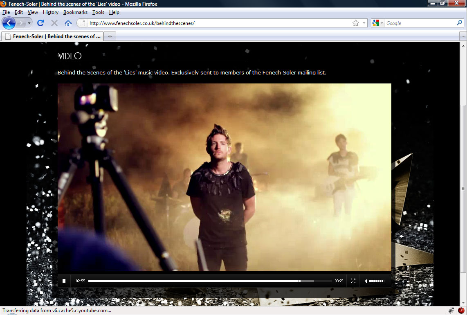The height and width of the screenshot is (315, 467).
Task: Click the 03:21 total duration display
Action: tap(339, 281)
